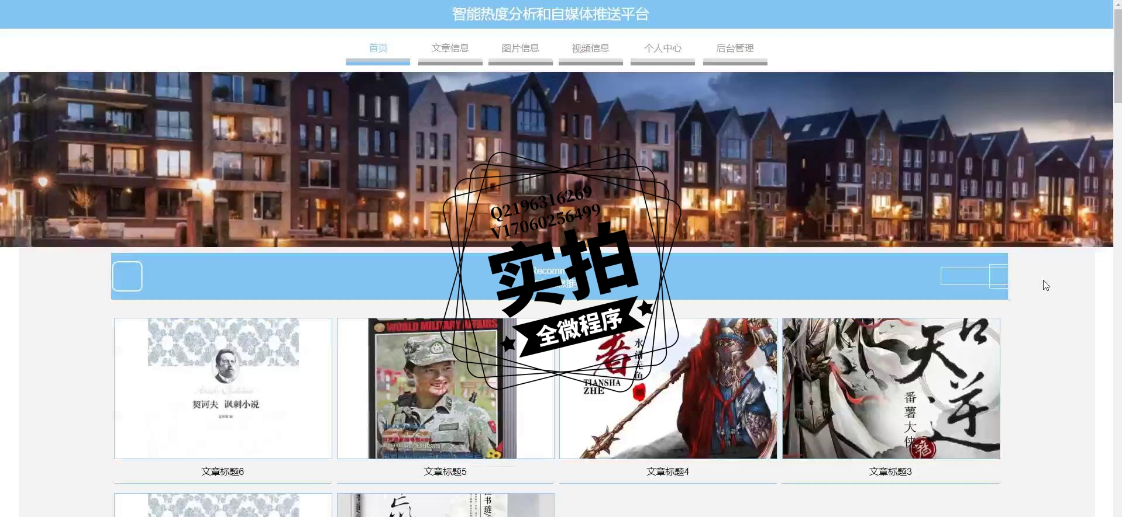Viewport: 1122px width, 517px height.
Task: Click the rounded square icon in blue bar
Action: coord(127,276)
